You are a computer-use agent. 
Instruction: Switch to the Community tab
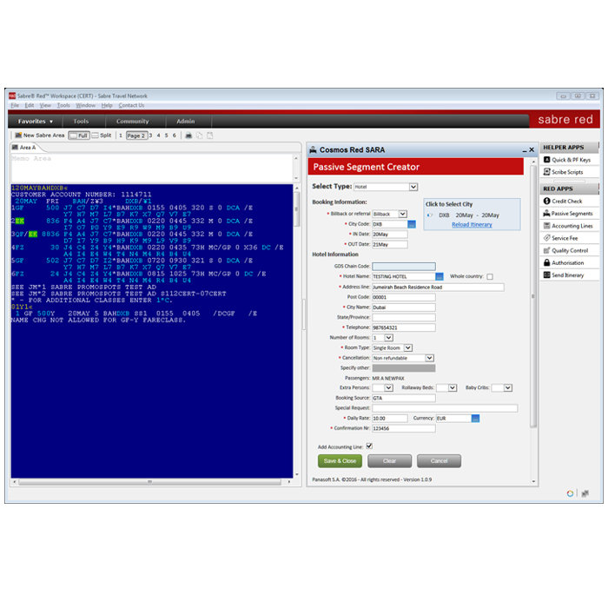[132, 122]
